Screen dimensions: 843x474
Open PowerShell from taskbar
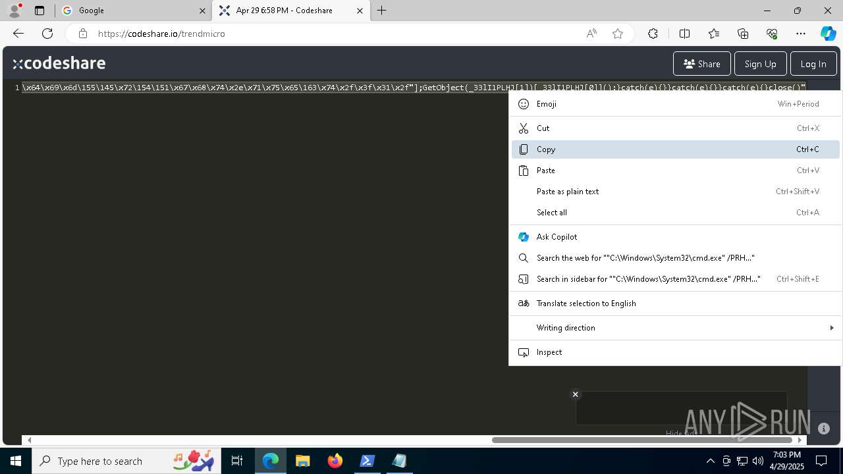pyautogui.click(x=367, y=461)
